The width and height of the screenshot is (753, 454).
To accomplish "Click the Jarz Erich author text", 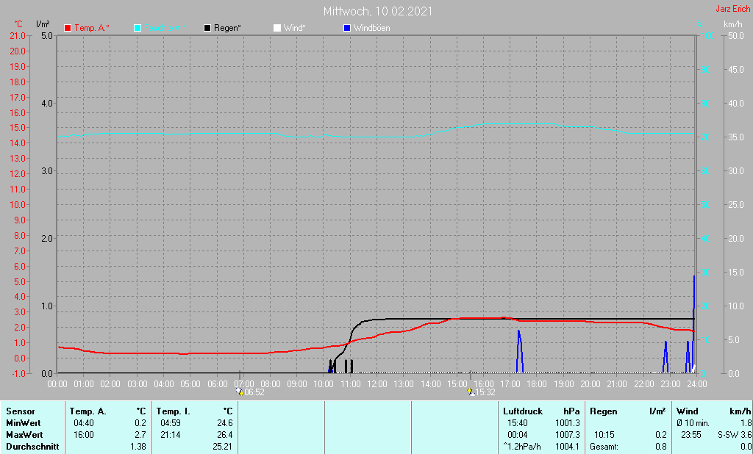I will [732, 9].
